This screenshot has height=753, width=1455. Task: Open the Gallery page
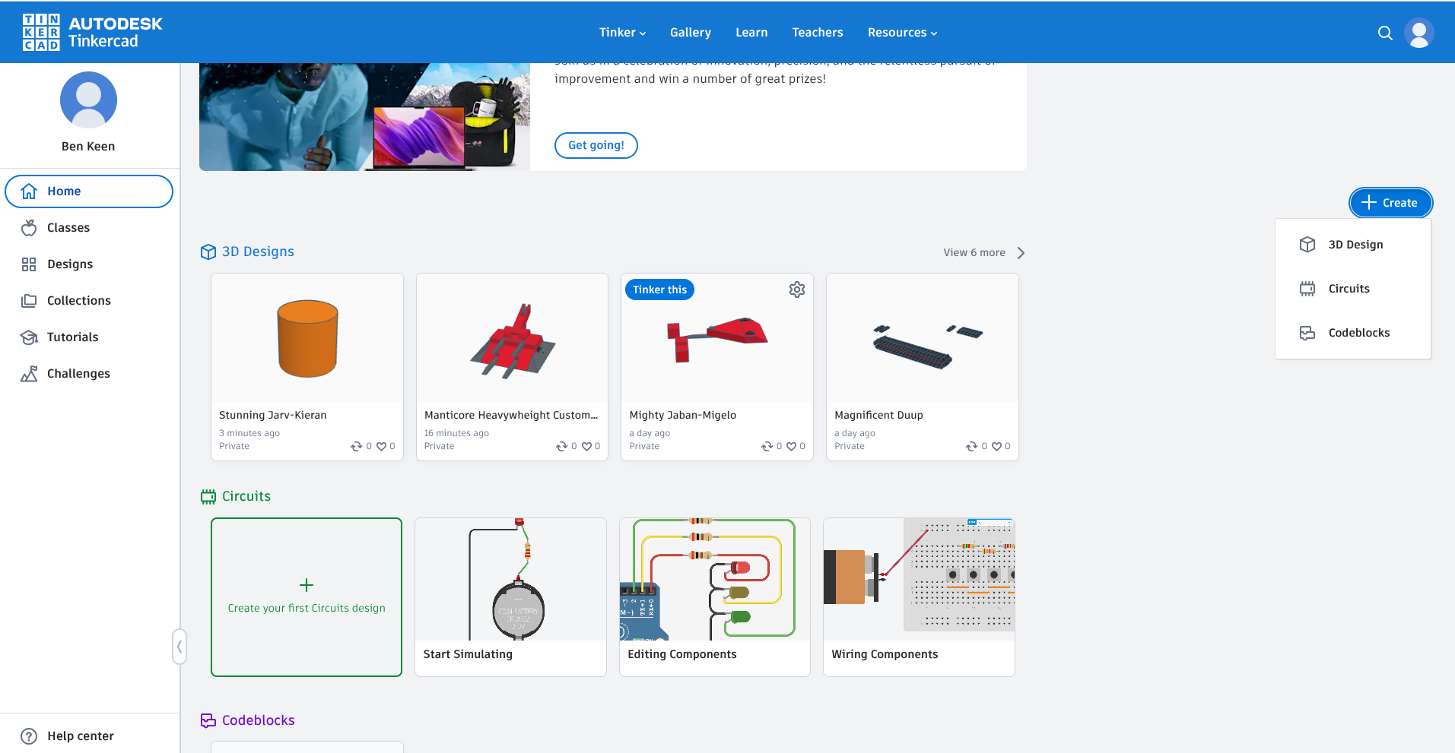[690, 33]
